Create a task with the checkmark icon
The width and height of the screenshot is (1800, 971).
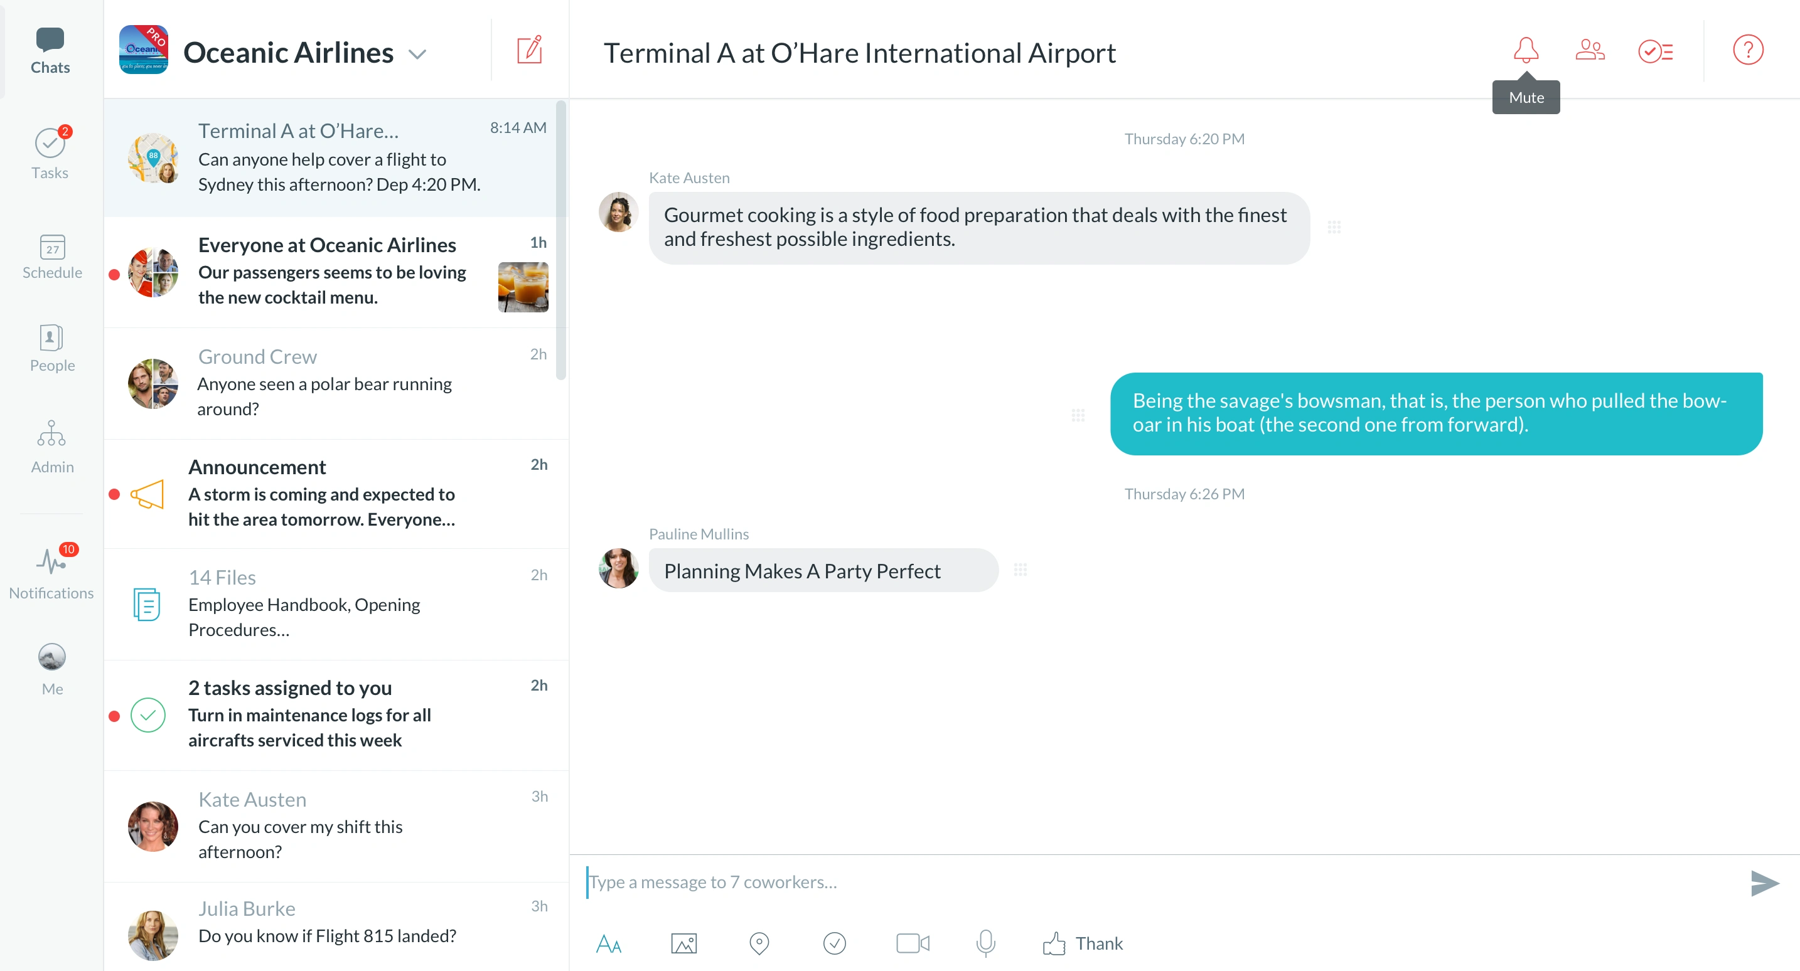[x=834, y=944]
